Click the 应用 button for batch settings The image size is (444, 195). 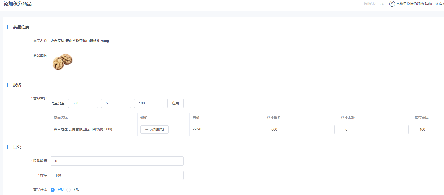[x=175, y=103]
